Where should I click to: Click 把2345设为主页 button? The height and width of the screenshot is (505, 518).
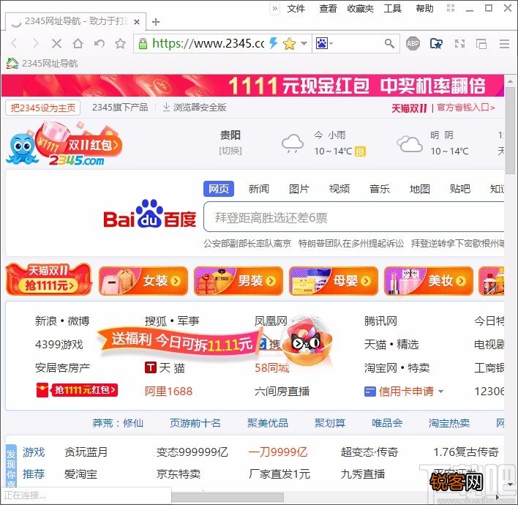pyautogui.click(x=42, y=108)
